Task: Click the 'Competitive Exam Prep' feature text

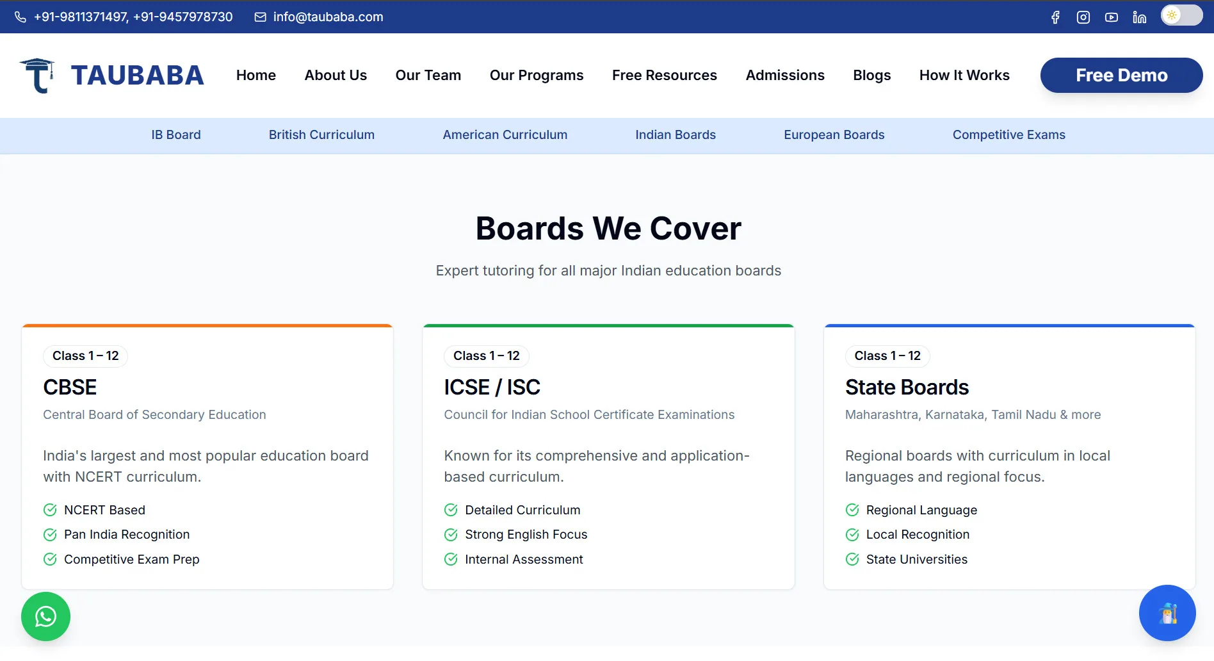Action: 132,559
